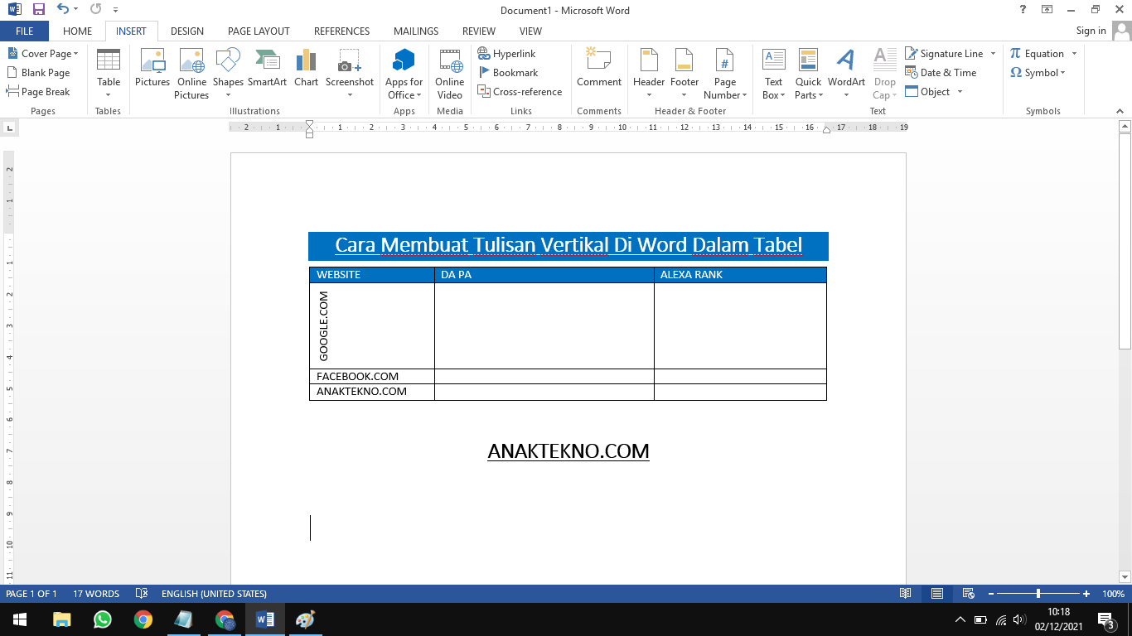
Task: Switch to the HOME tab
Action: 77,31
